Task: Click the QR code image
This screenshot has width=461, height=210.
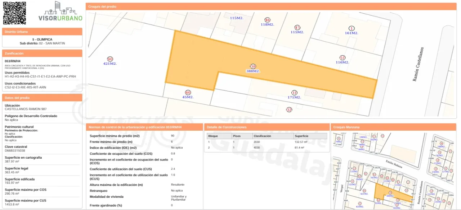Action: tap(14, 13)
